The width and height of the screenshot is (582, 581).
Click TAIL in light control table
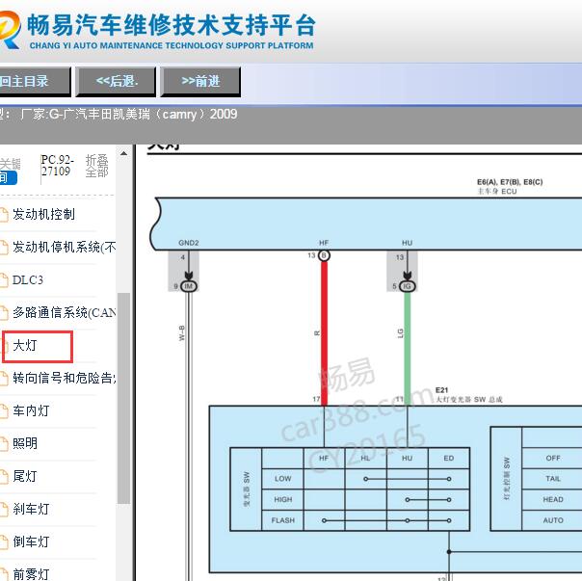(x=553, y=479)
